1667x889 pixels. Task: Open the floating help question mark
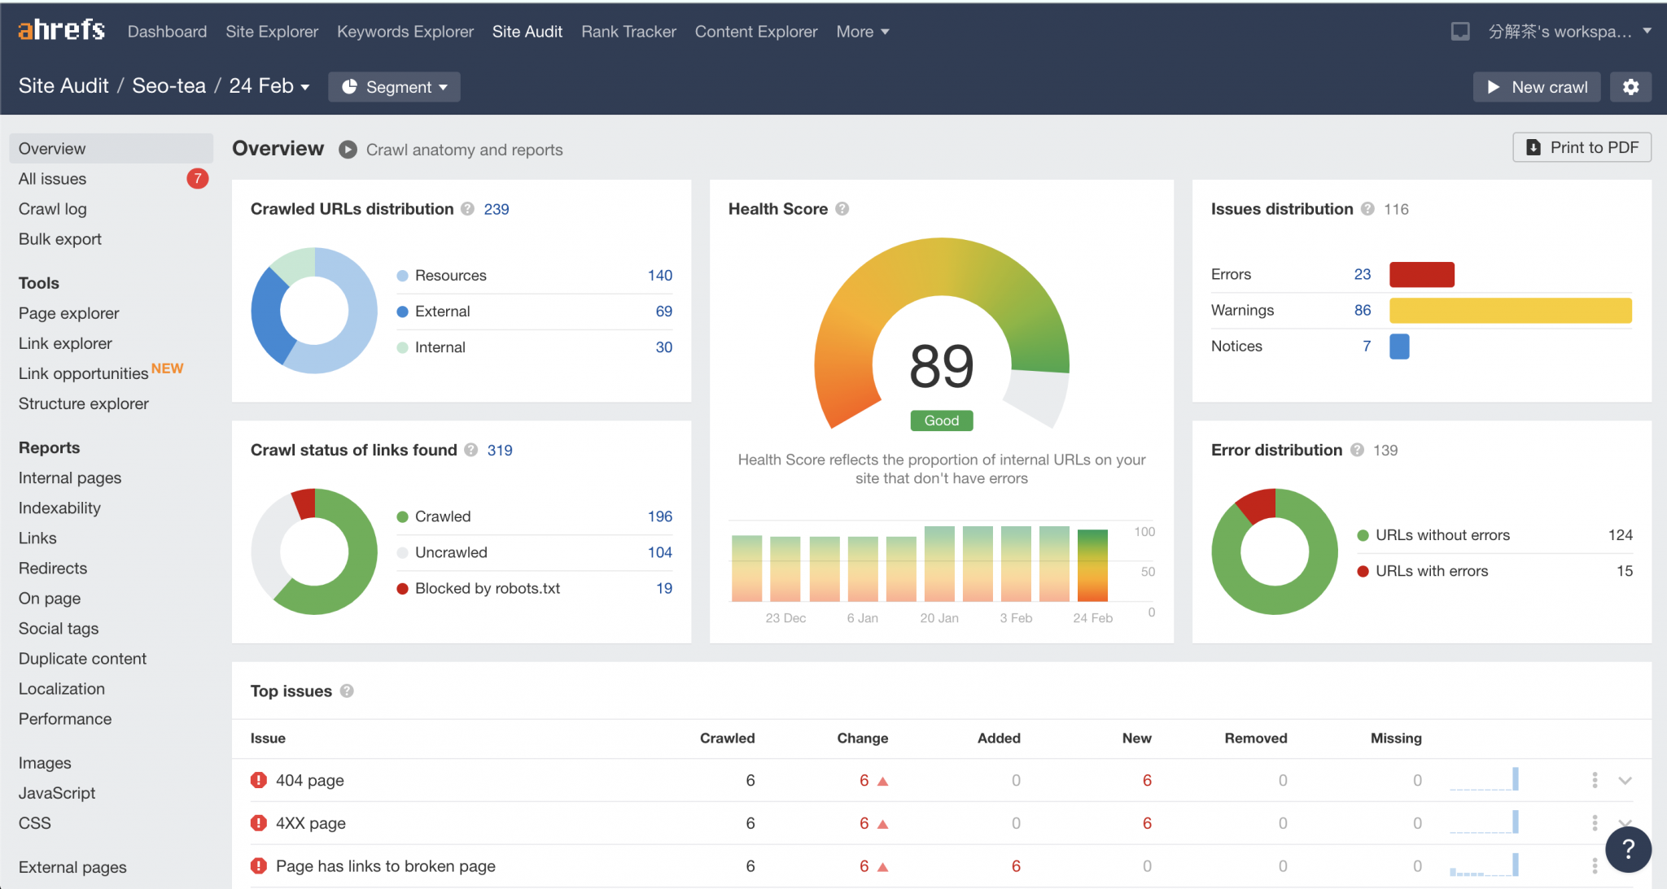pos(1628,849)
